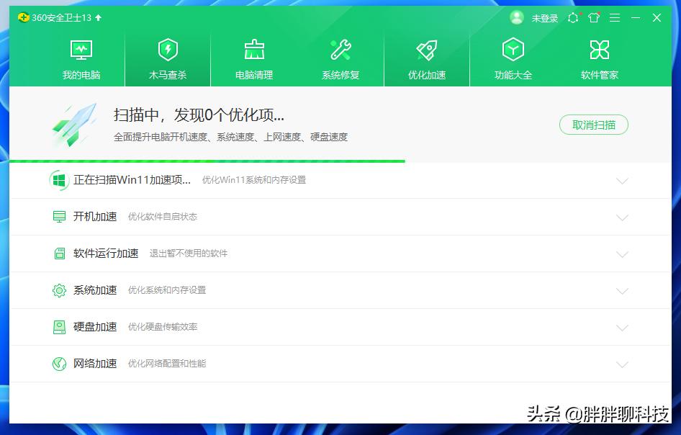Open 功能大全 hexagon icon
681x435 pixels.
click(513, 50)
